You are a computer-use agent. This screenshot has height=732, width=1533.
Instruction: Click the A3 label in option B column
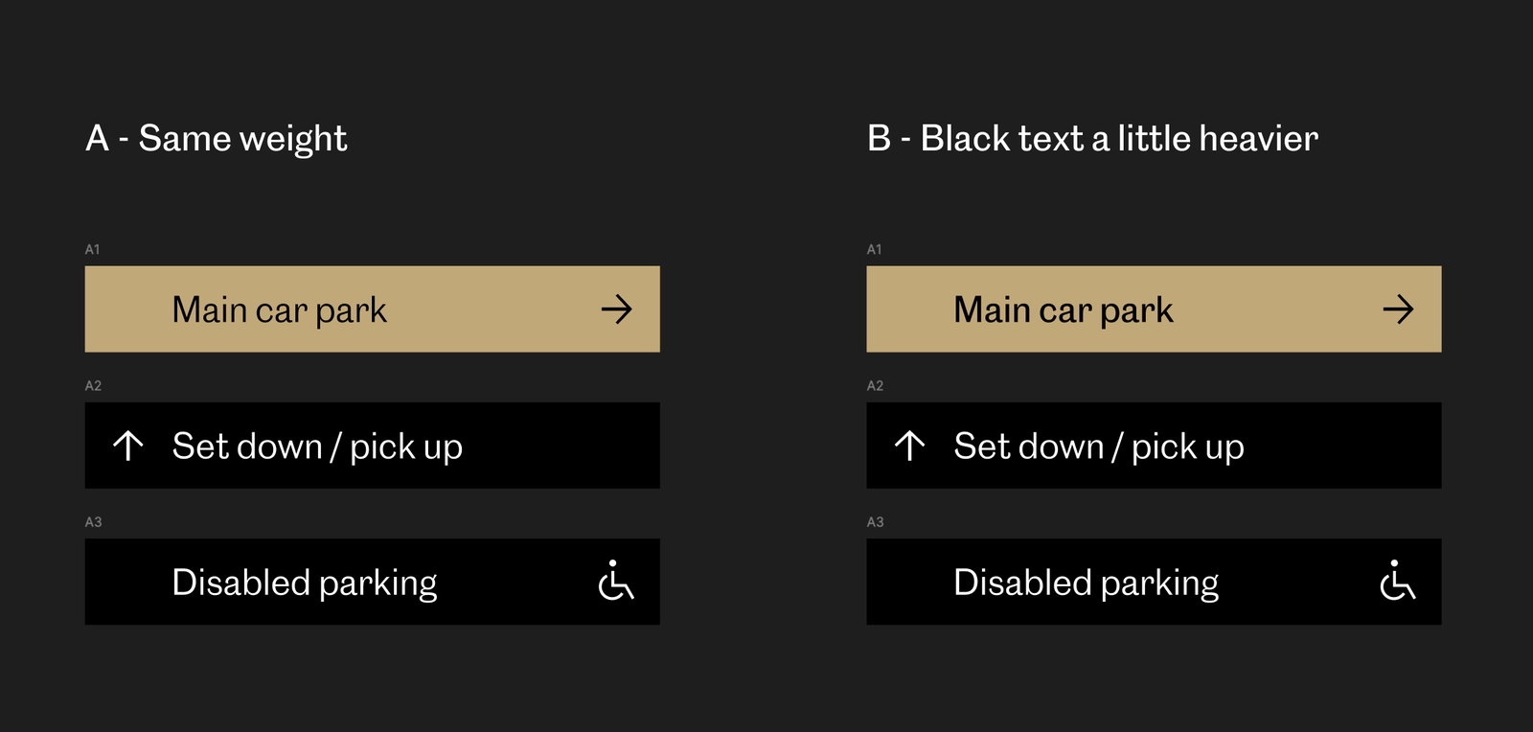pos(875,522)
